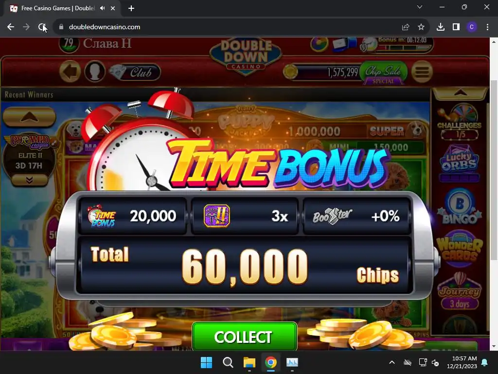Open a new browser tab

click(131, 8)
